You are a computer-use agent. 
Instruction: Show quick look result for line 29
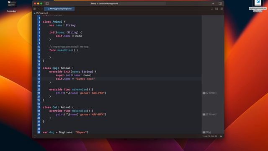(x=204, y=115)
